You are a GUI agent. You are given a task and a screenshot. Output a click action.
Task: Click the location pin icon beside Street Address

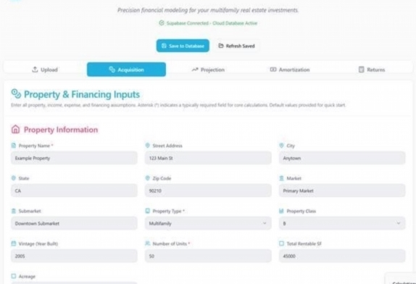pos(148,146)
